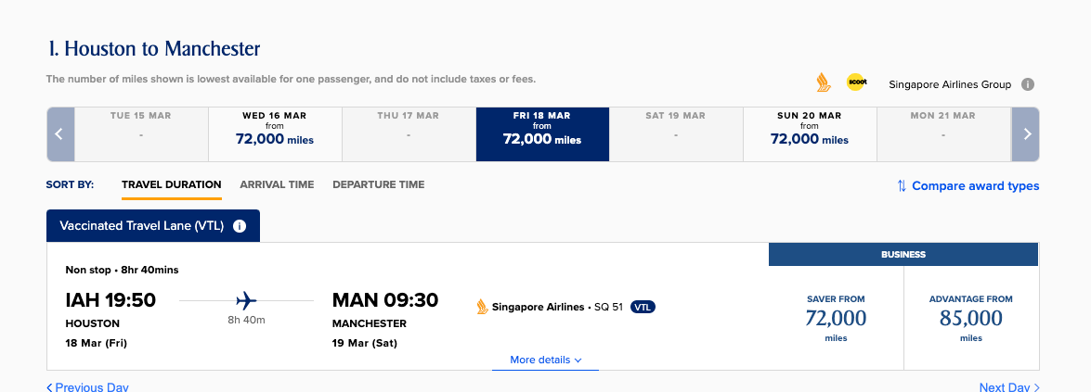Click the airplane icon on the flight route
Image resolution: width=1091 pixels, height=392 pixels.
[x=246, y=301]
